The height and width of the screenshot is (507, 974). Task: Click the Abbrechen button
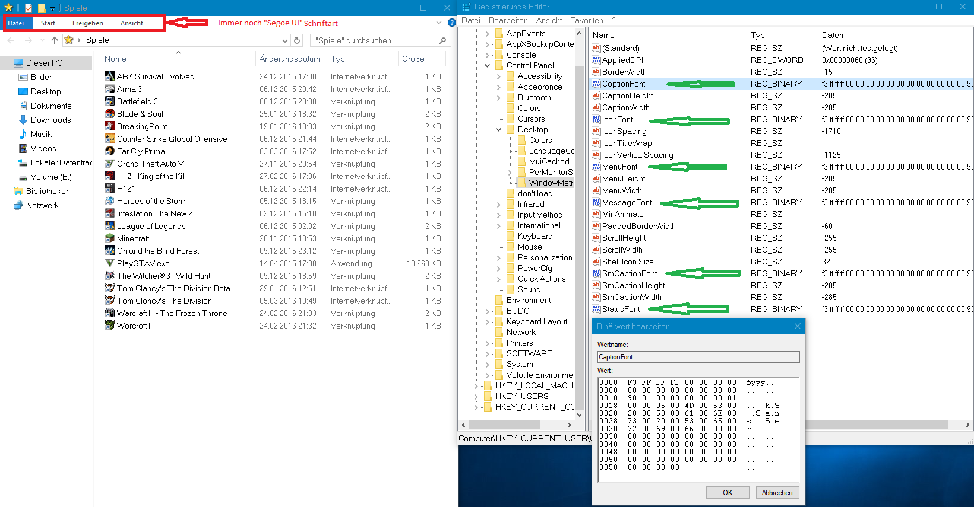tap(777, 492)
